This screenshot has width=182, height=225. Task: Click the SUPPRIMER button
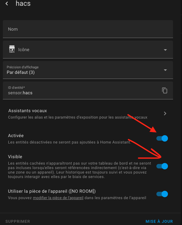coord(18,221)
